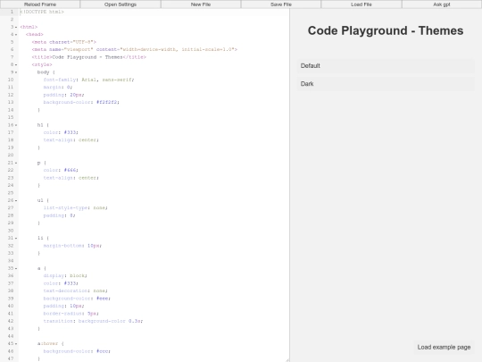Fold the li rule on line 31
This screenshot has height=362, width=482.
pos(16,238)
